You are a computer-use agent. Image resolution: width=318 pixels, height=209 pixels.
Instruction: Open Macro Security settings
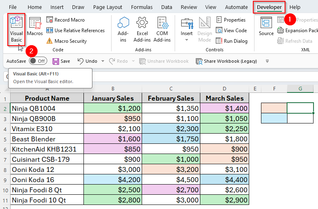pos(66,41)
